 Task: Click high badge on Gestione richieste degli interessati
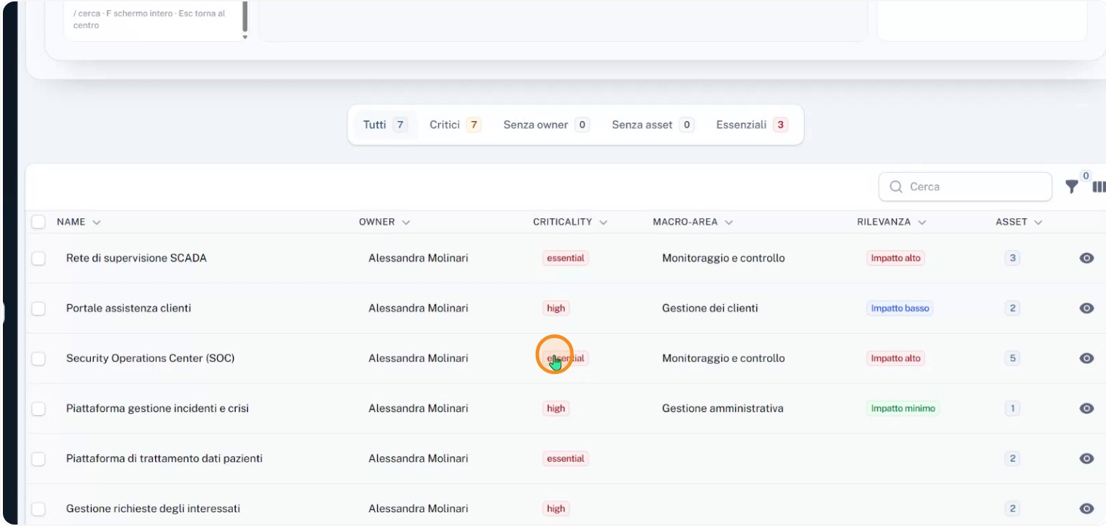click(x=556, y=509)
